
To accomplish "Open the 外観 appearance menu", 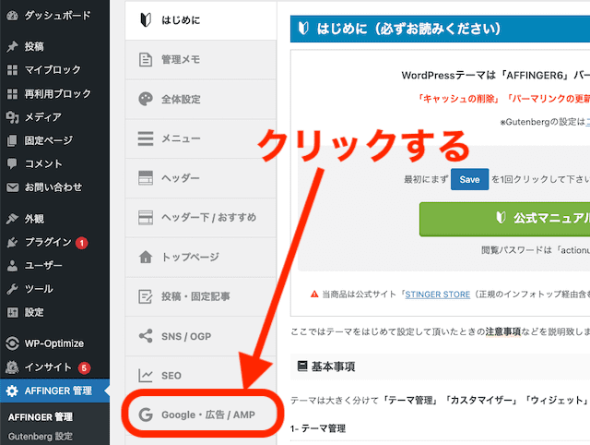I will (55, 219).
